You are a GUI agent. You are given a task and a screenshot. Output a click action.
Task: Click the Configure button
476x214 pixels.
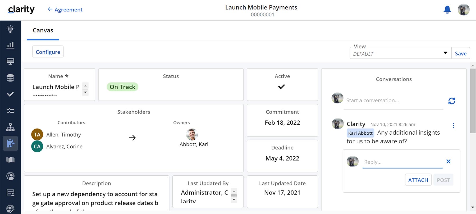48,52
